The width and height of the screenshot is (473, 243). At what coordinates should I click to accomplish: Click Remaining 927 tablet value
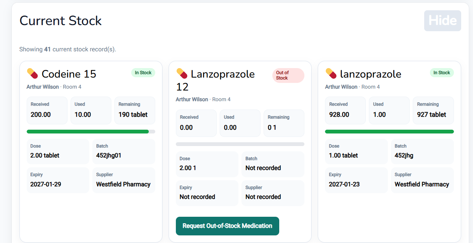tap(431, 114)
